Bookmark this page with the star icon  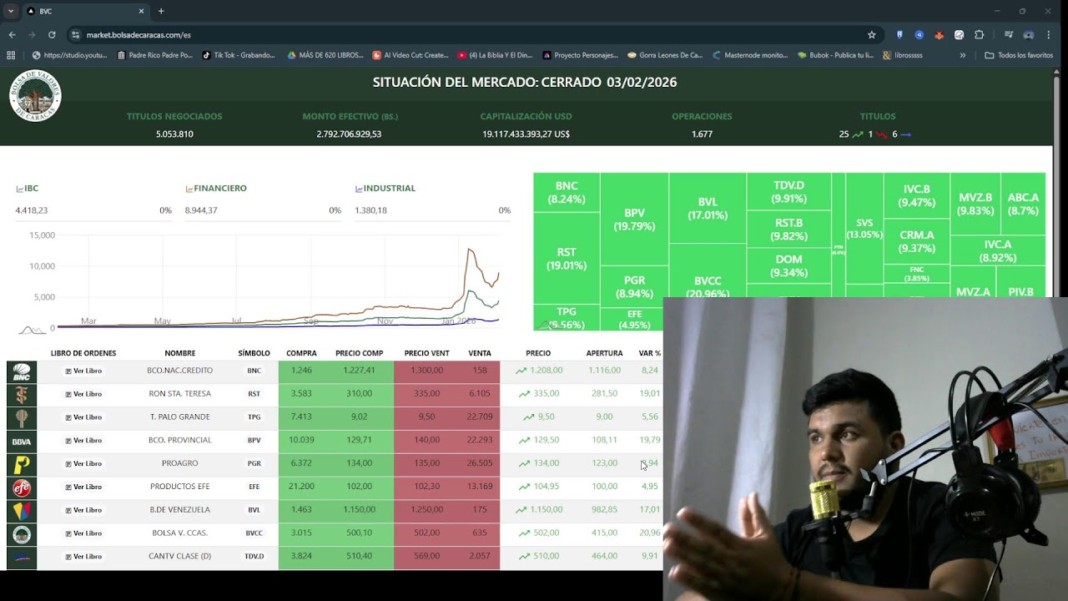tap(872, 35)
